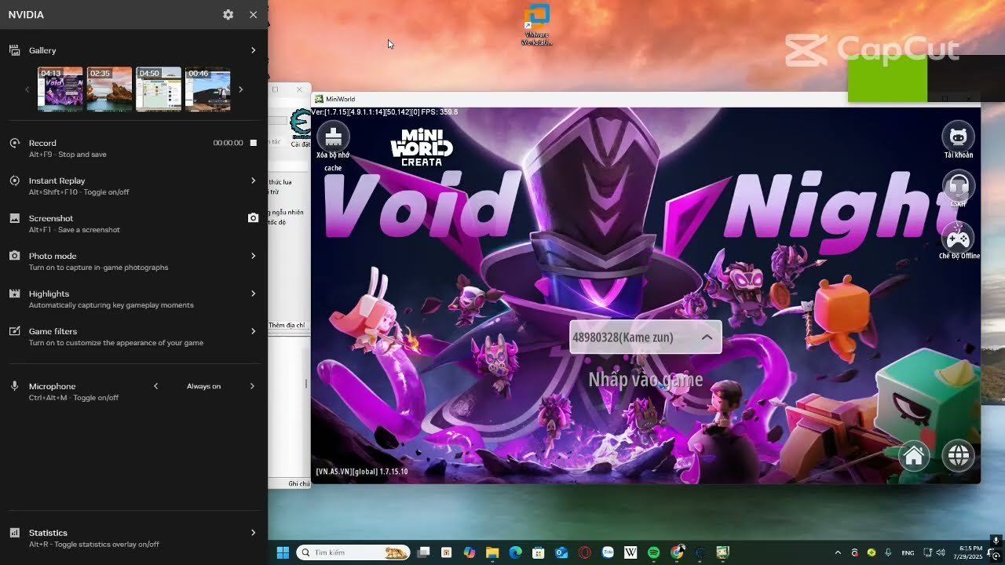
Task: Show previous gallery thumbnails with left arrow
Action: (x=27, y=89)
